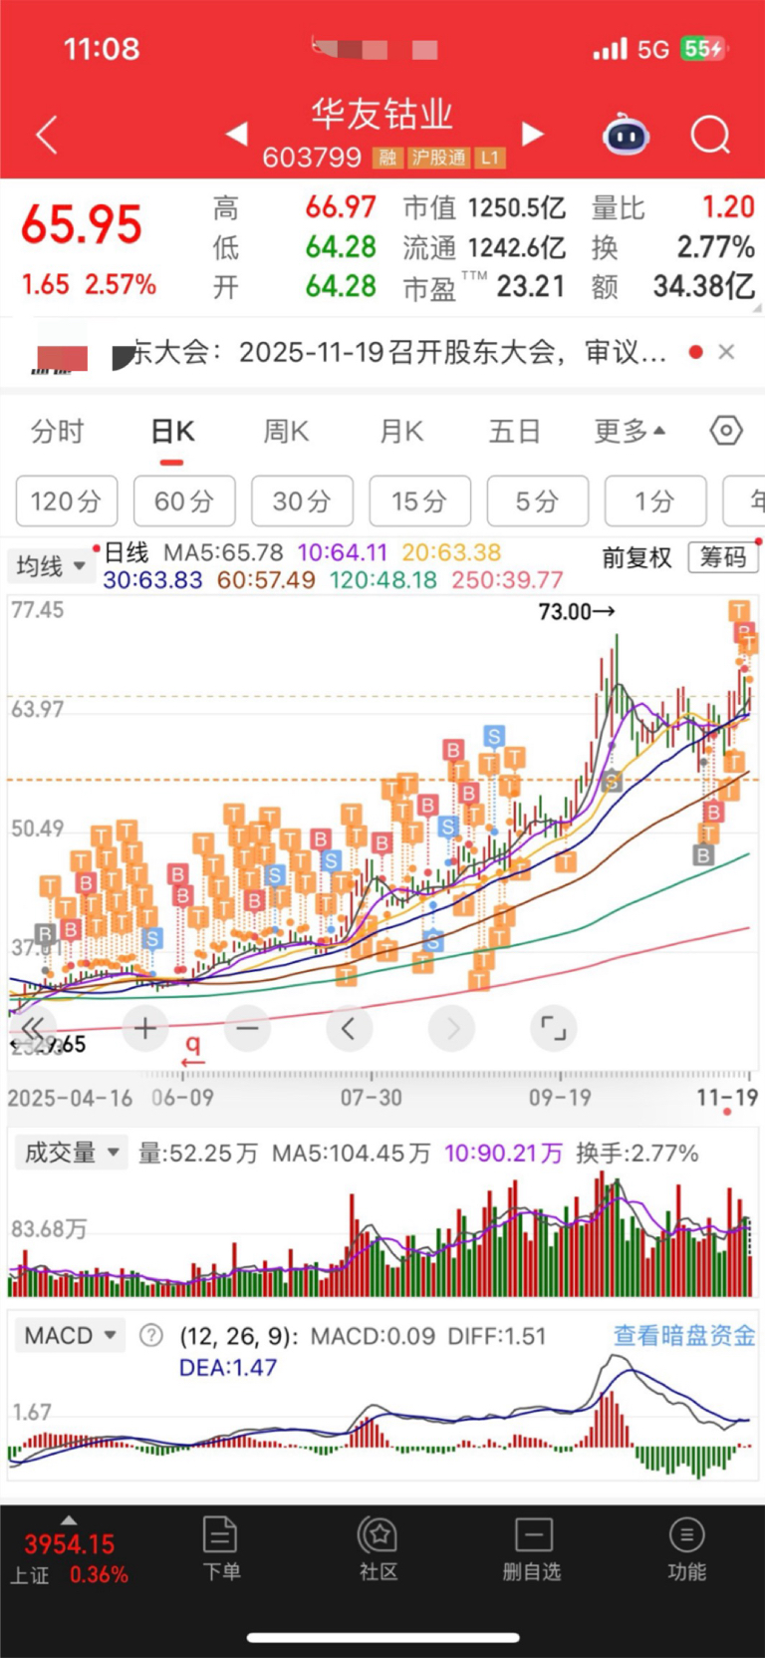Select the 5分 period

pos(537,500)
